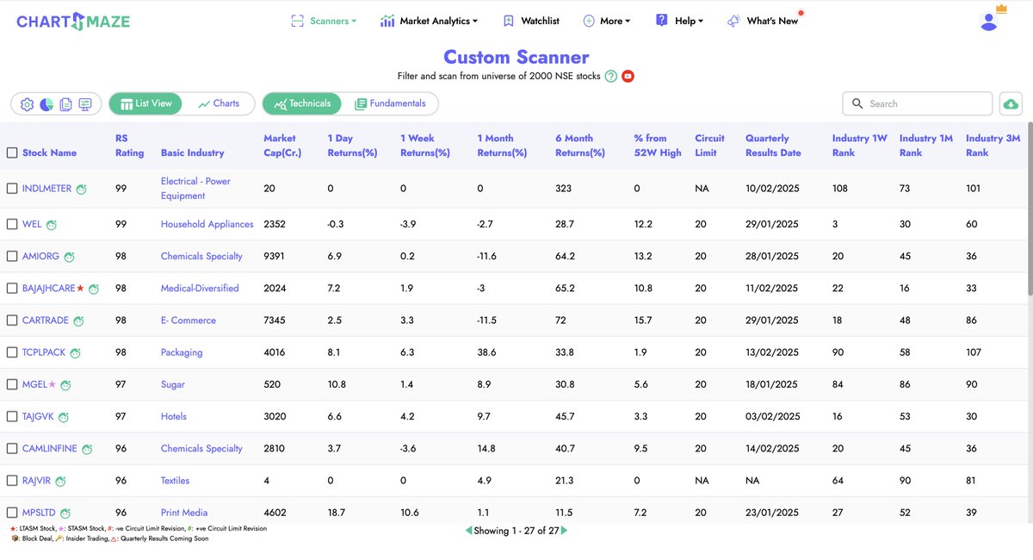Viewport: 1033px width, 560px height.
Task: Open the Watchlist page
Action: click(531, 21)
